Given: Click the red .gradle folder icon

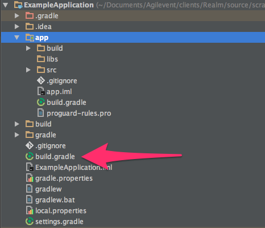Looking at the screenshot, I should 30,15.
